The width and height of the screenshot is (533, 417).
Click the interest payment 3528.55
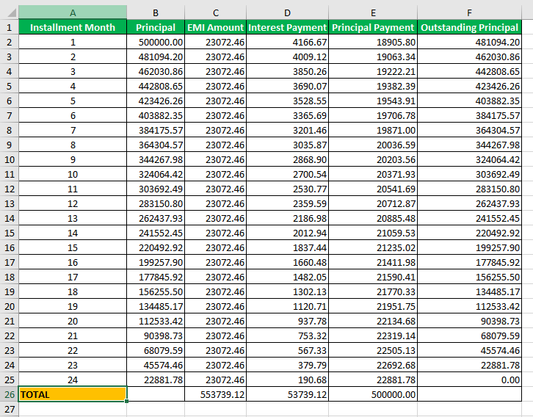point(288,101)
